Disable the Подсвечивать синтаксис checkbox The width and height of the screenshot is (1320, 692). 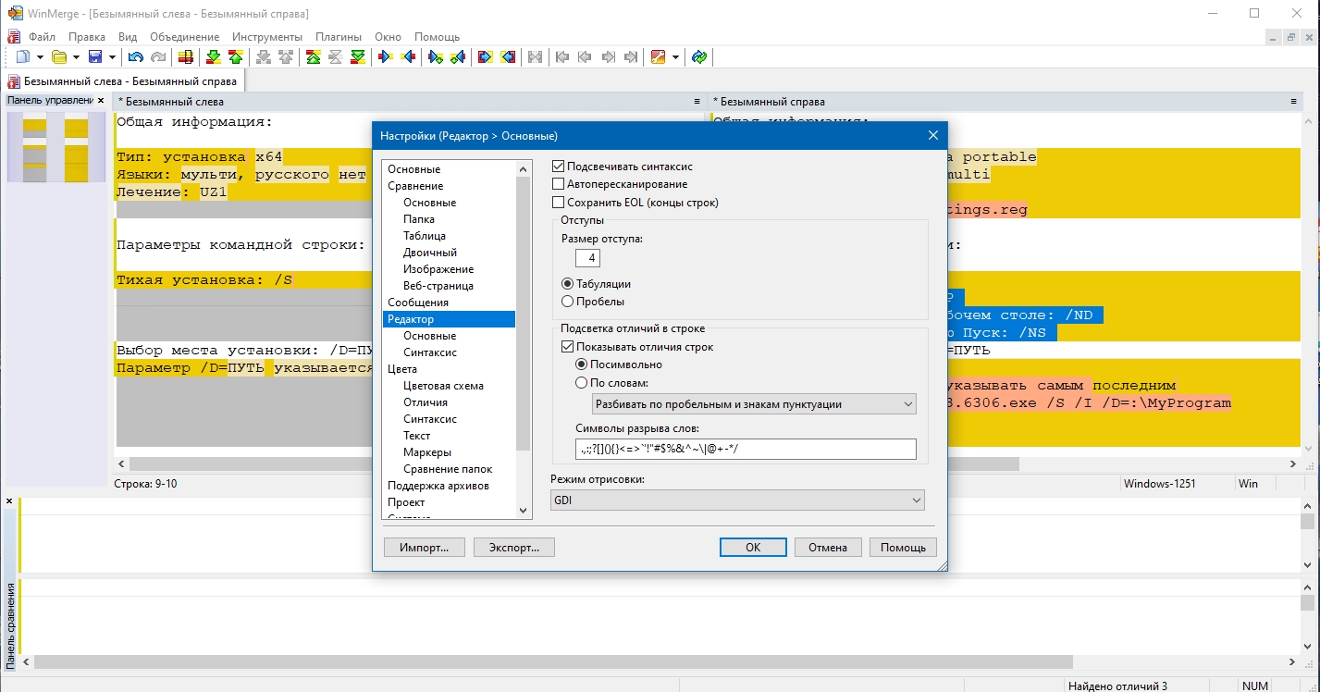pos(558,167)
